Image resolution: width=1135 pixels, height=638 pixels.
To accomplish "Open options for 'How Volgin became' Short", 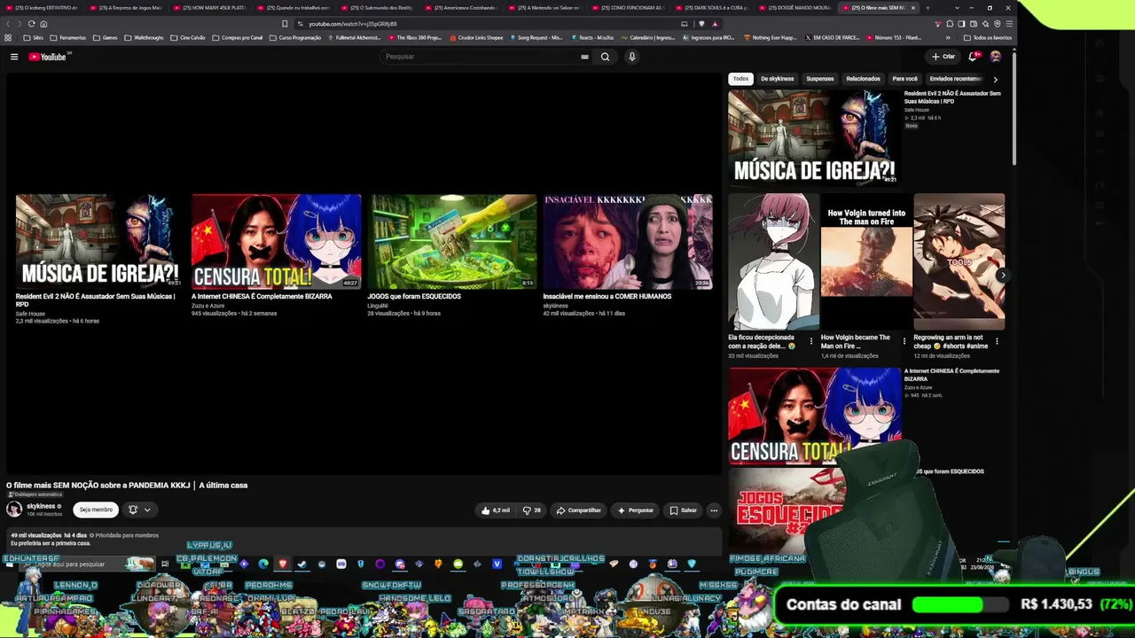I will pos(904,341).
